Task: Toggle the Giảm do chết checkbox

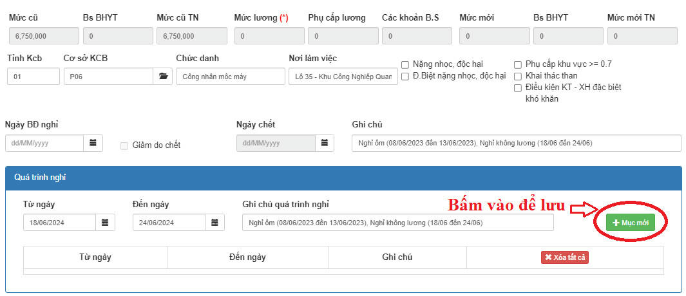Action: click(x=124, y=146)
